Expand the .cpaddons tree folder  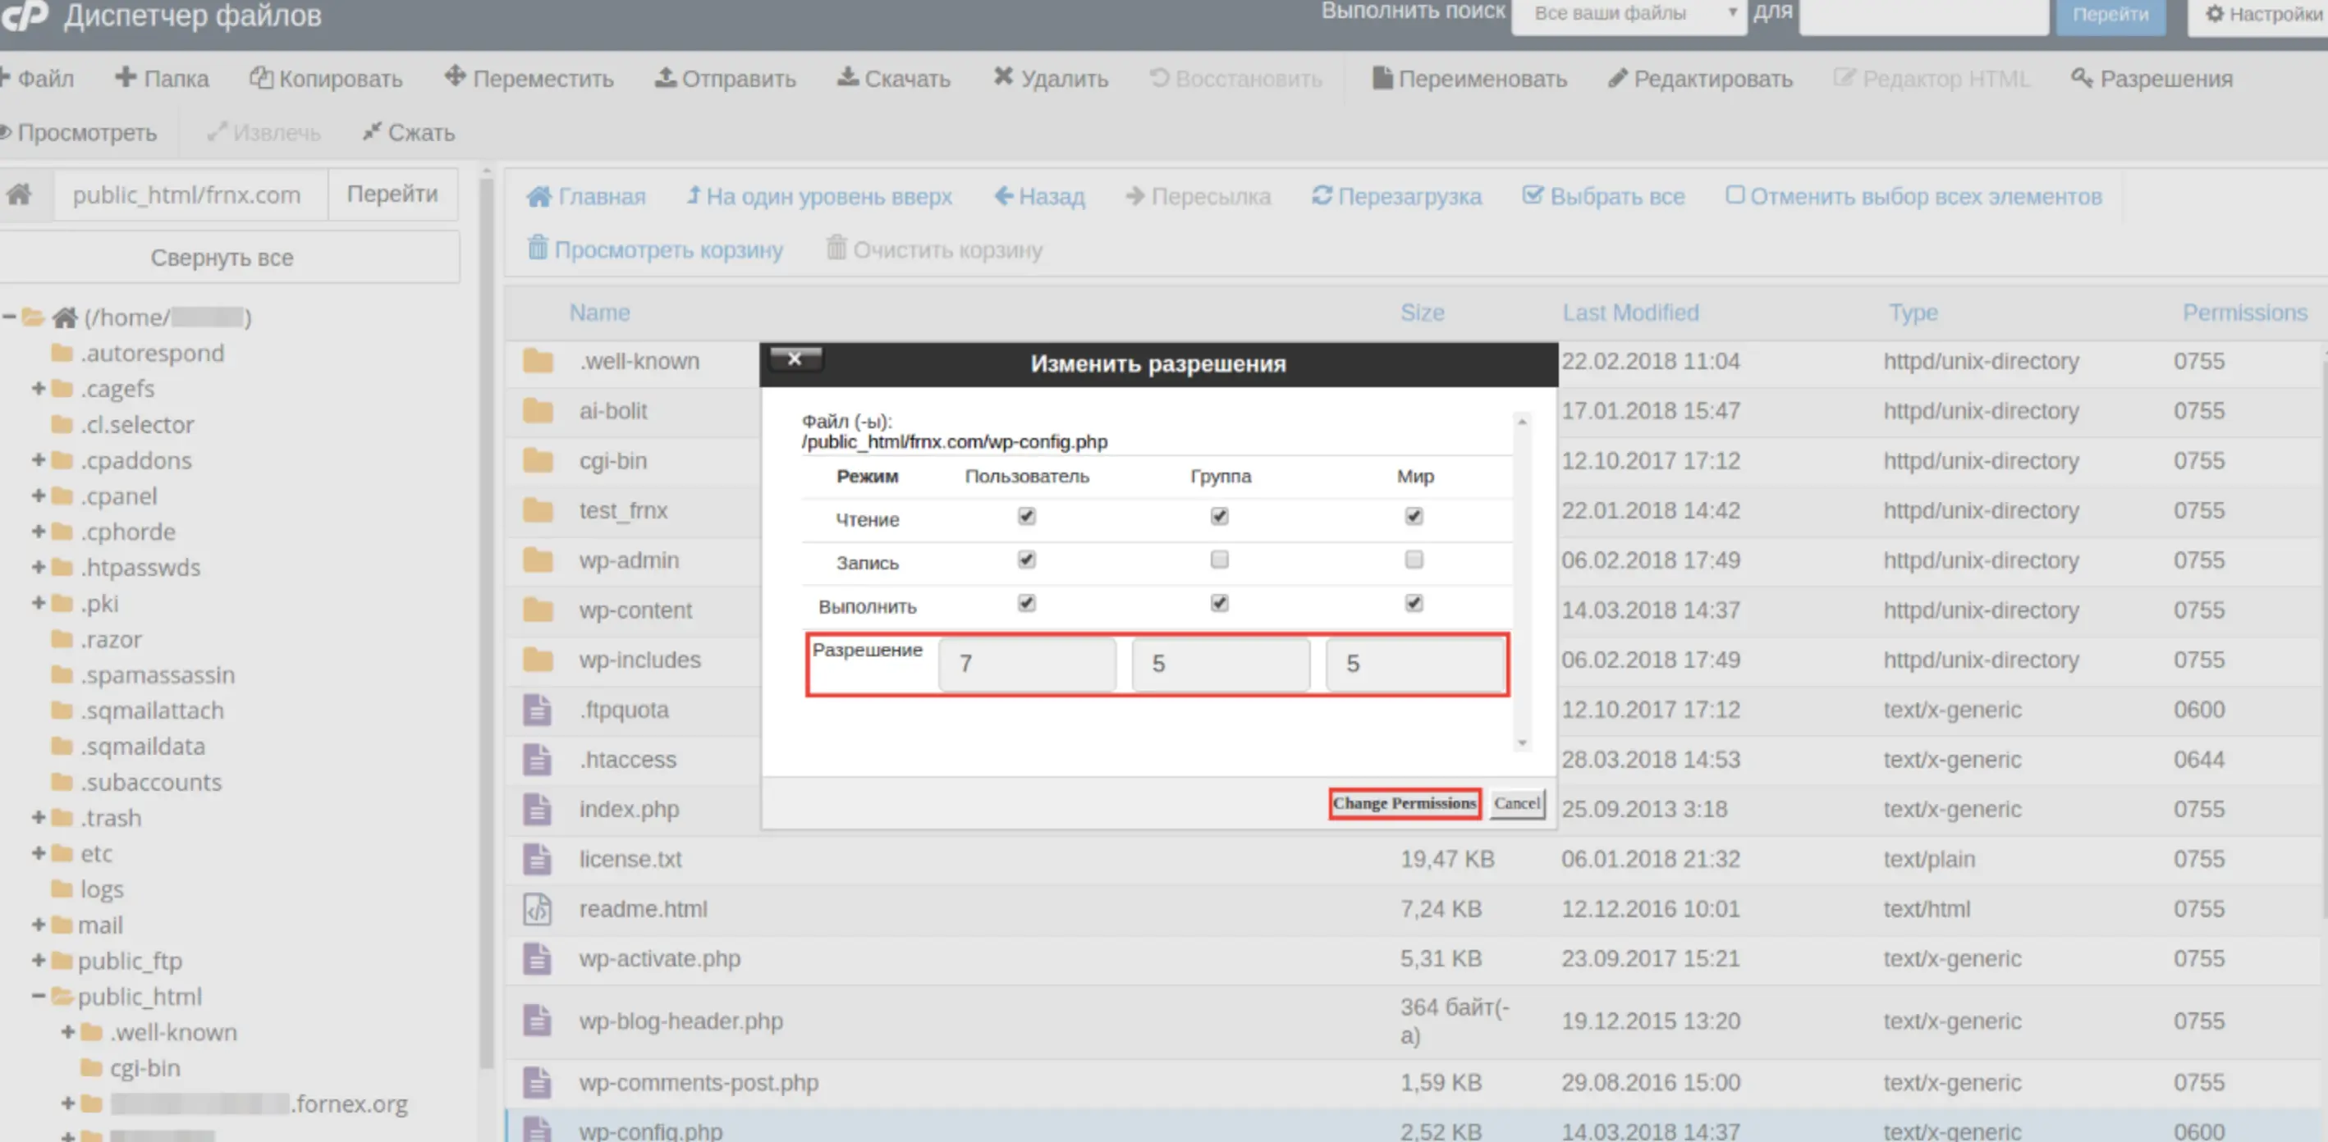(x=38, y=460)
